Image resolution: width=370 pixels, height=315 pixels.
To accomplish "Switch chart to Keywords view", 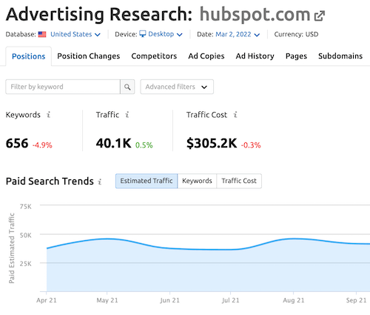I will (x=197, y=181).
